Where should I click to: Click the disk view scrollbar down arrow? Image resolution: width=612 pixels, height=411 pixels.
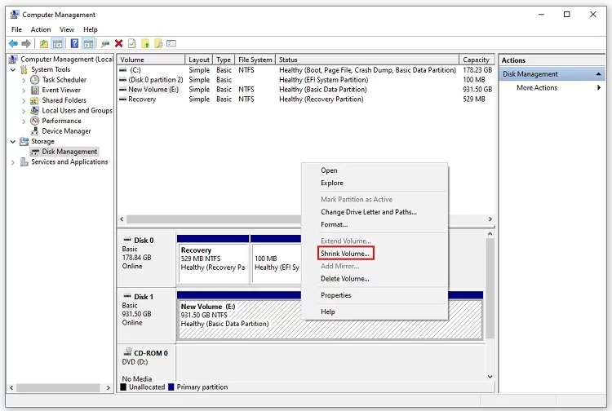click(490, 377)
